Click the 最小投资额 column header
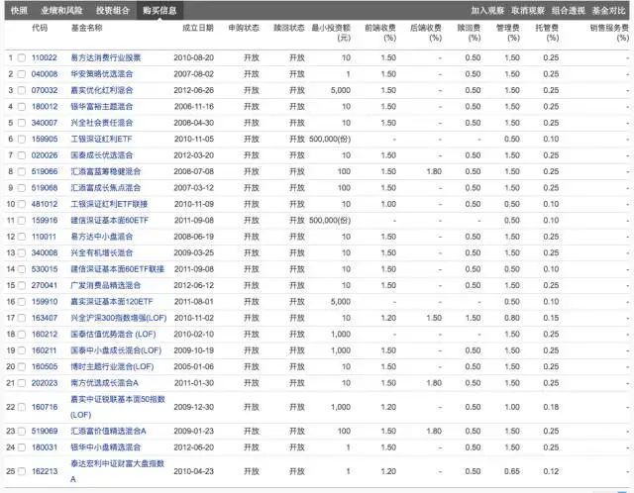This screenshot has width=634, height=493. coord(331,33)
